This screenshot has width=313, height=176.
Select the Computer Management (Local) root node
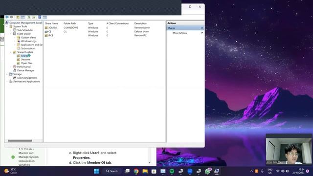coord(25,23)
